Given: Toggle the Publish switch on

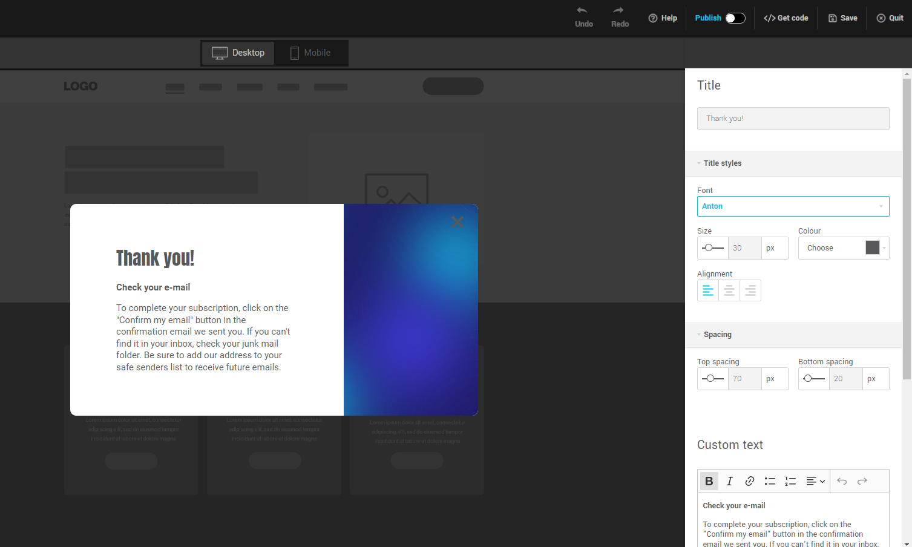Looking at the screenshot, I should [x=735, y=18].
